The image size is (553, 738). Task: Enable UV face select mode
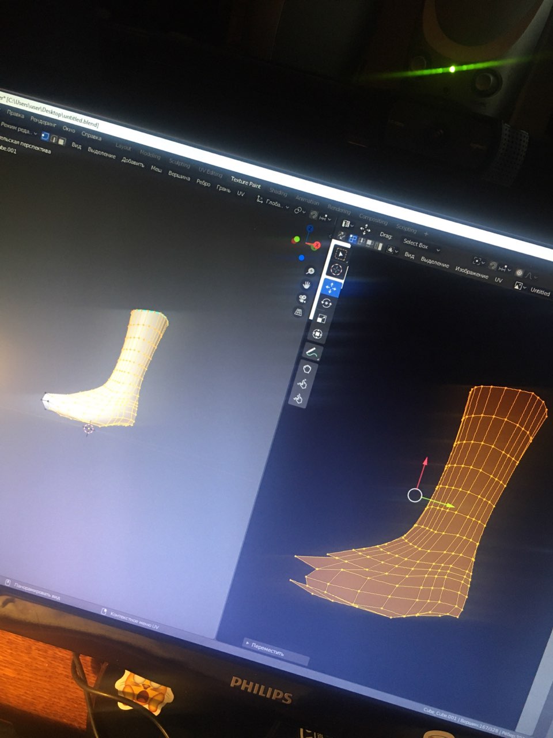pyautogui.click(x=370, y=244)
